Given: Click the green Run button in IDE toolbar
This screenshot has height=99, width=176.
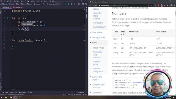Looking at the screenshot, I should tap(65, 4).
